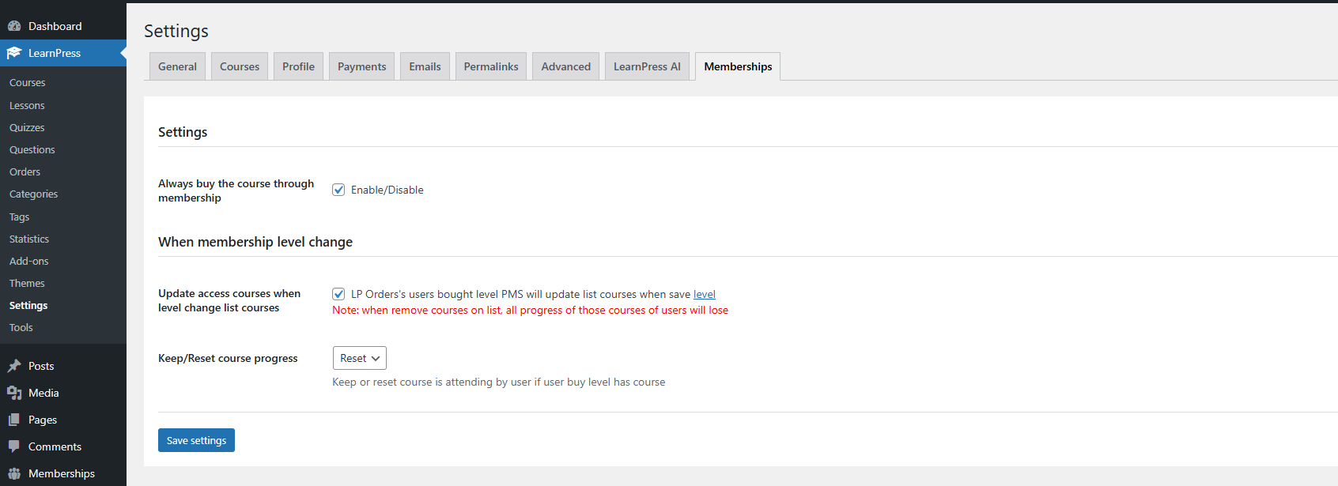
Task: Open the Keep/Reset course progress dropdown
Action: [360, 358]
